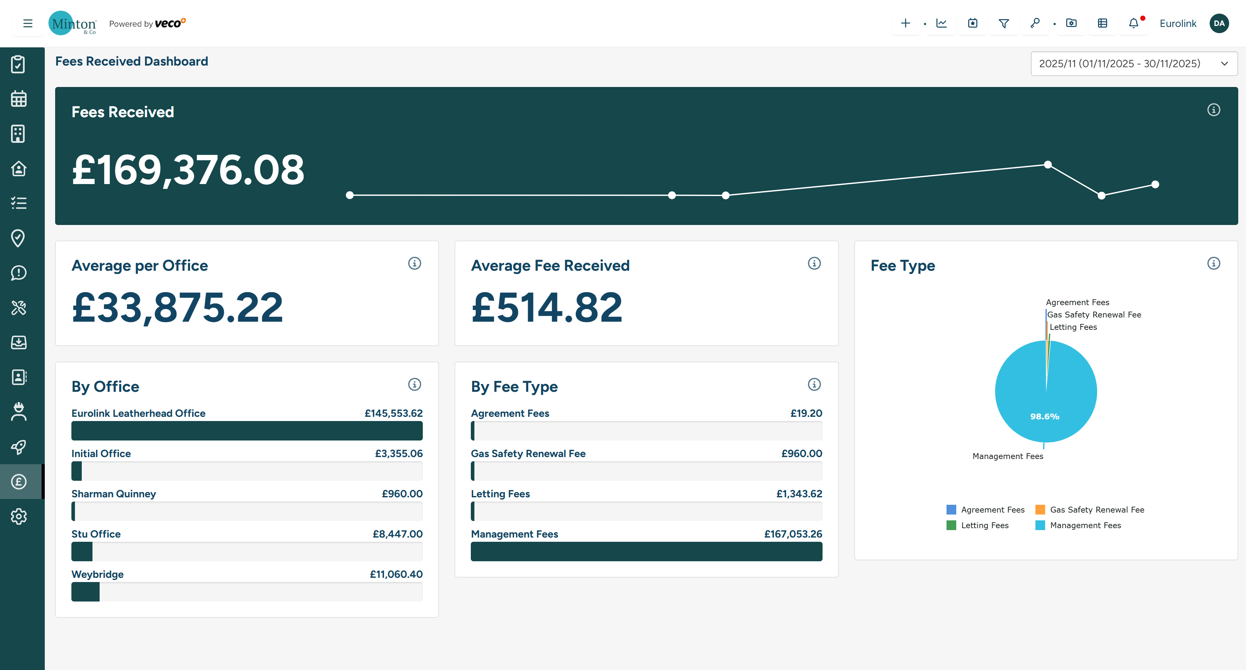
Task: Click maintenance tools sidebar icon
Action: pos(18,308)
